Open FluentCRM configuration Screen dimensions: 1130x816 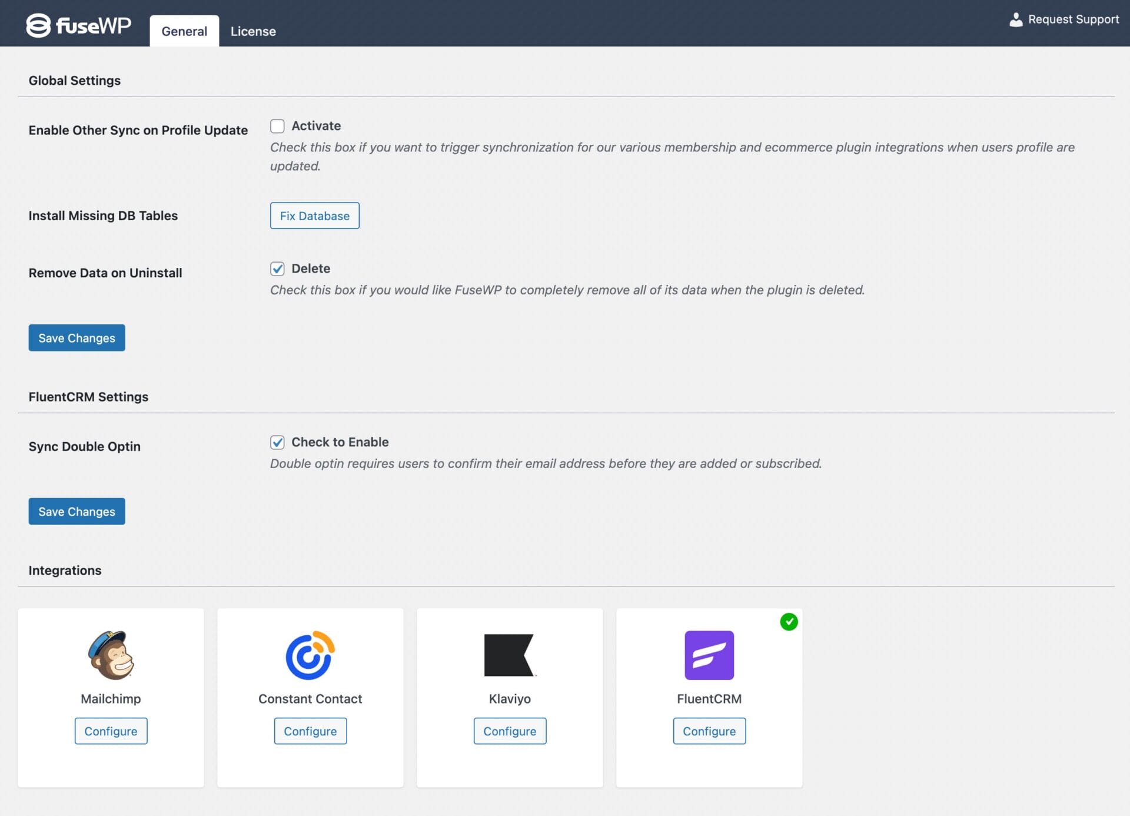pyautogui.click(x=709, y=731)
